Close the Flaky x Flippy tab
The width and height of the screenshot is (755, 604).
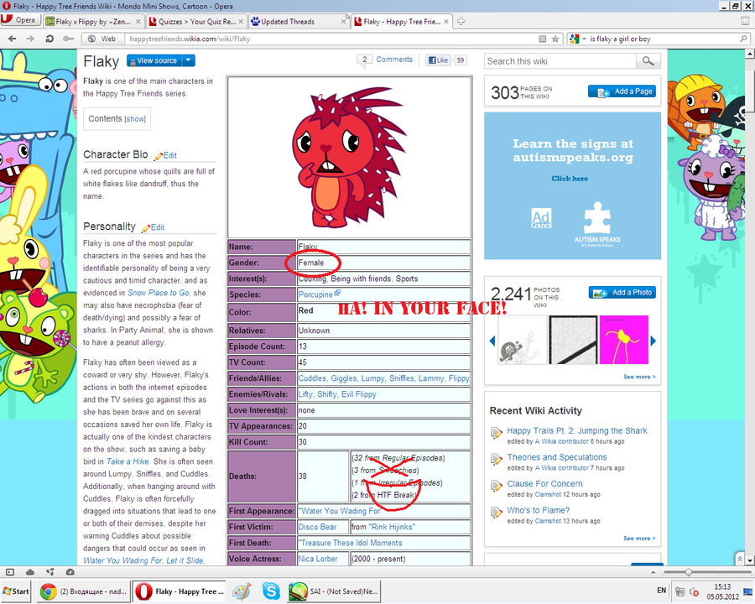pyautogui.click(x=138, y=22)
